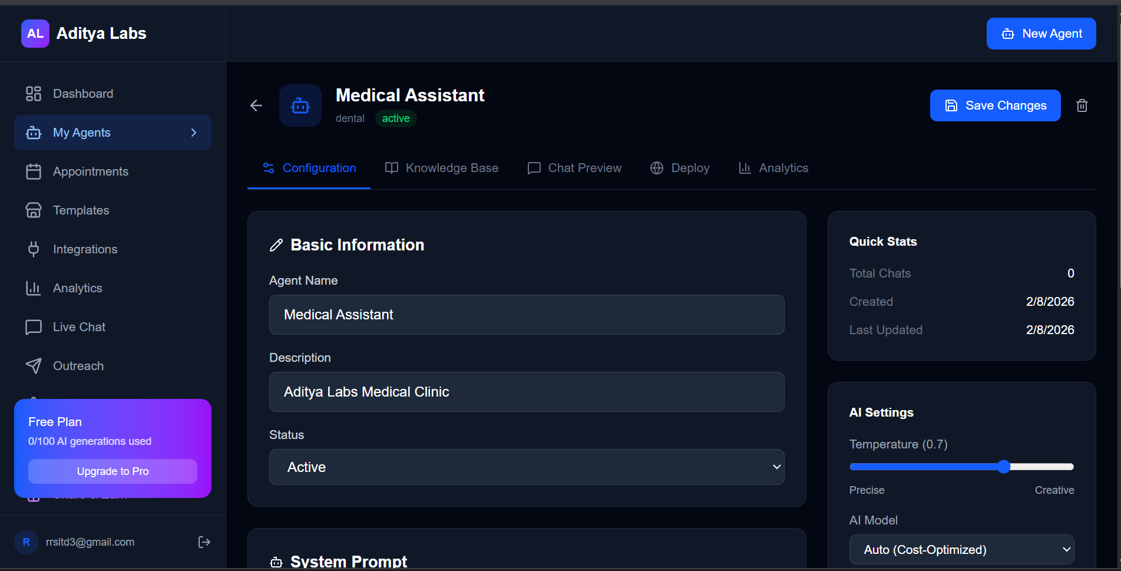Click the Dashboard grid icon
The width and height of the screenshot is (1121, 571).
tap(34, 94)
